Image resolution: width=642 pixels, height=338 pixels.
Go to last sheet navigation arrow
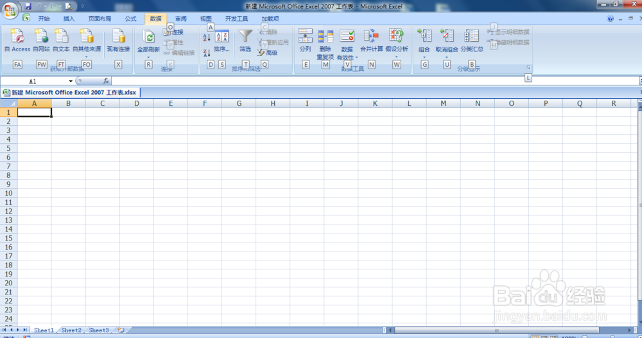24,330
